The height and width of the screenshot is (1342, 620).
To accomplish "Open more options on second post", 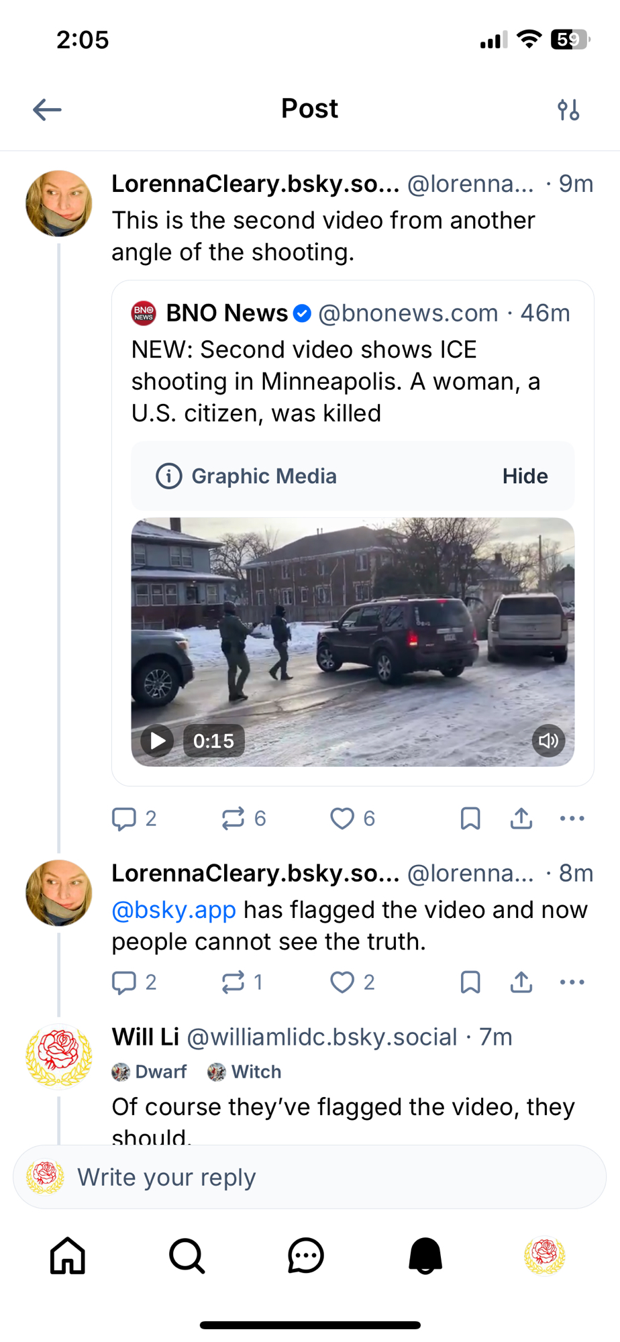I will pos(572,982).
